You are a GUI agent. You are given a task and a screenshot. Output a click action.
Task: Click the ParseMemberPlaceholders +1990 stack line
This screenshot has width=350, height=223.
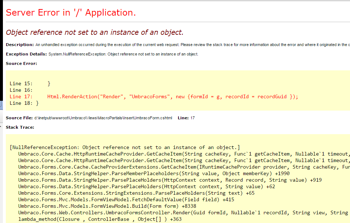(x=154, y=173)
